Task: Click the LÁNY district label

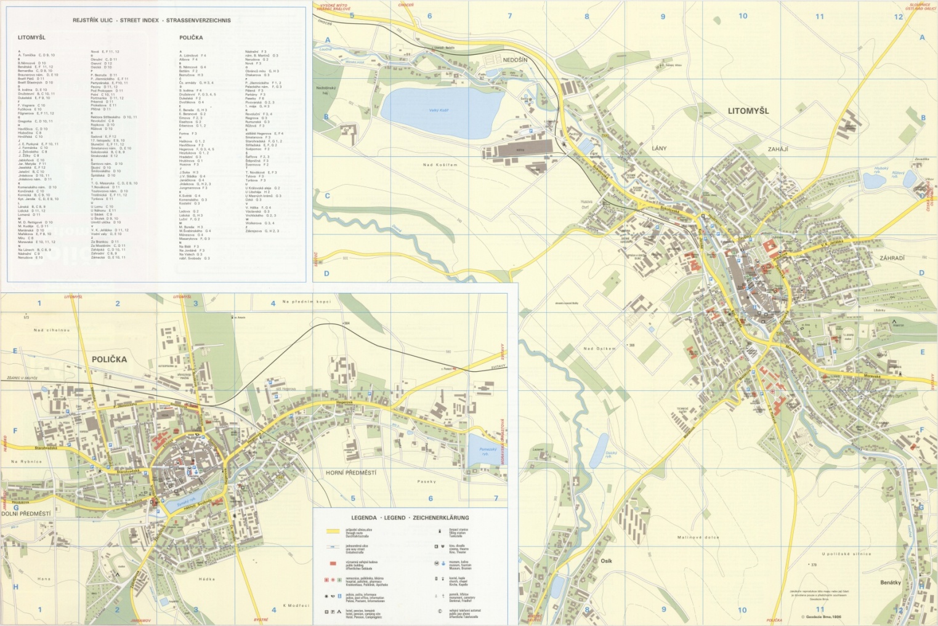Action: pos(659,148)
